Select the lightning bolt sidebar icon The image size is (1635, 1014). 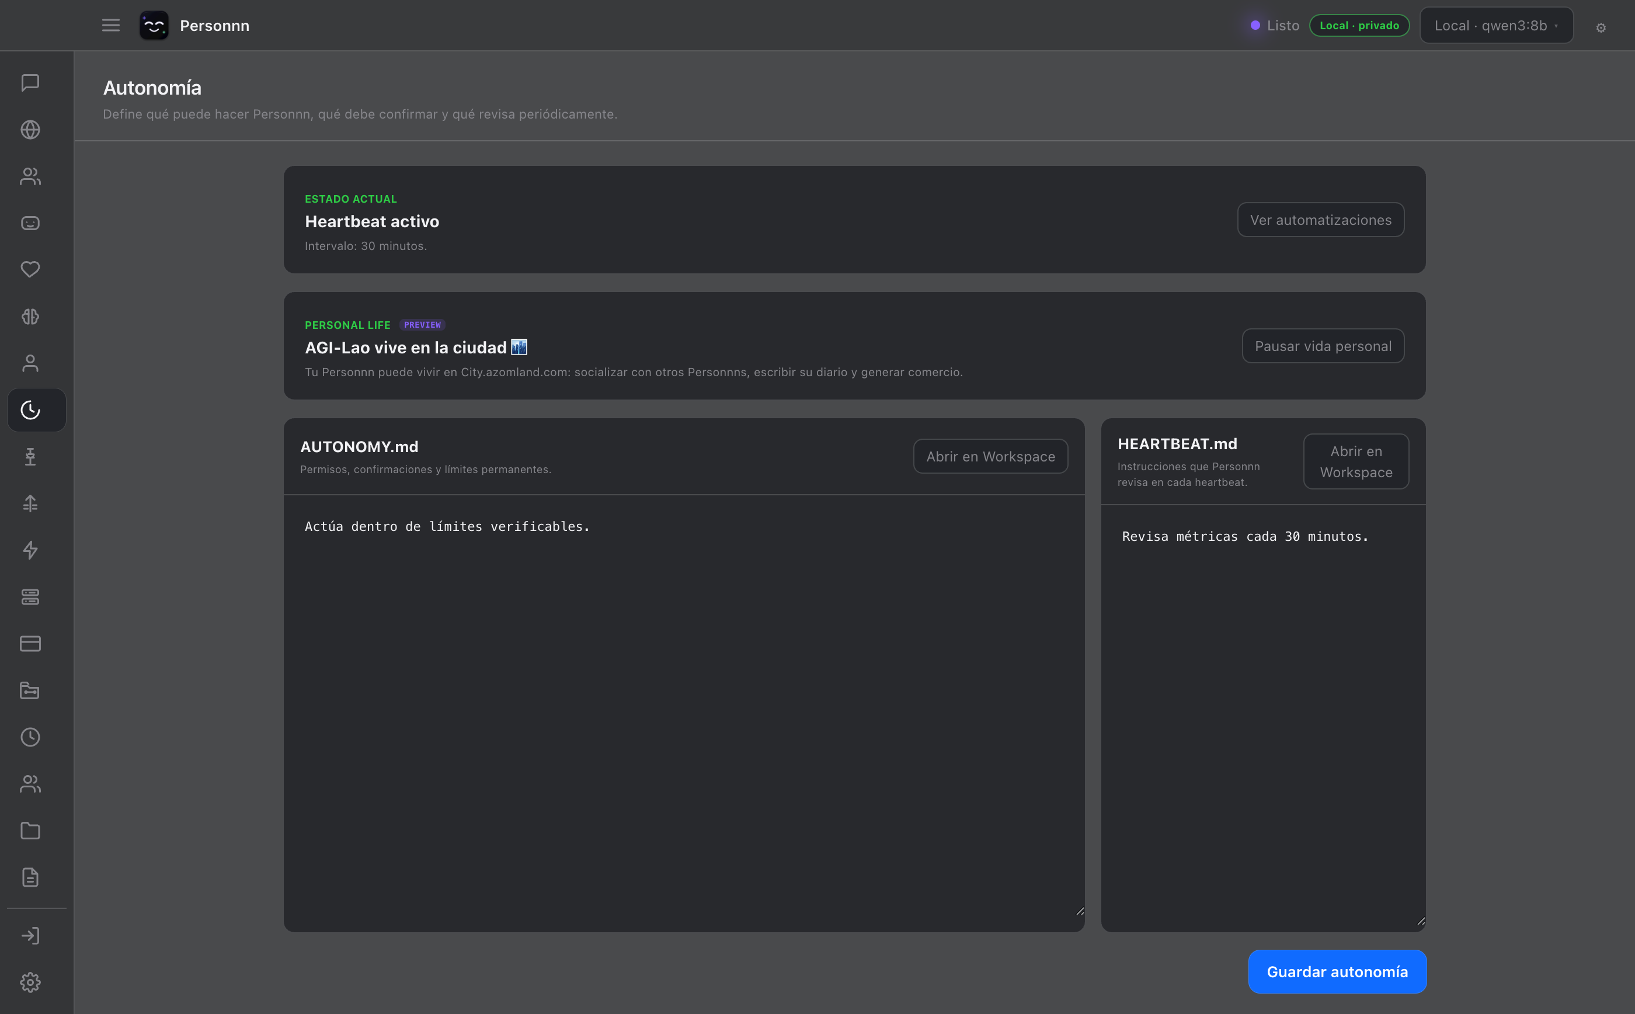click(x=30, y=551)
